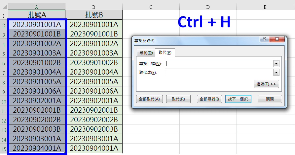Expand the 取代成 dropdown arrow
The image size is (295, 155).
pyautogui.click(x=276, y=73)
